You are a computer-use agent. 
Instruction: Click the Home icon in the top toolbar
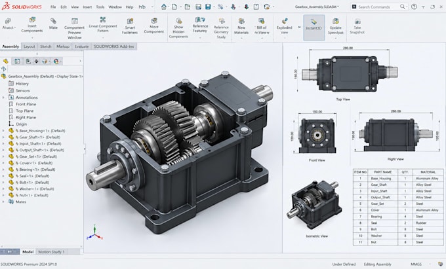(x=164, y=7)
